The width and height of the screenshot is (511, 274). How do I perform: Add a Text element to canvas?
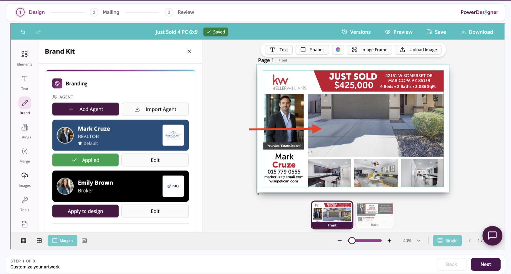[x=279, y=50]
